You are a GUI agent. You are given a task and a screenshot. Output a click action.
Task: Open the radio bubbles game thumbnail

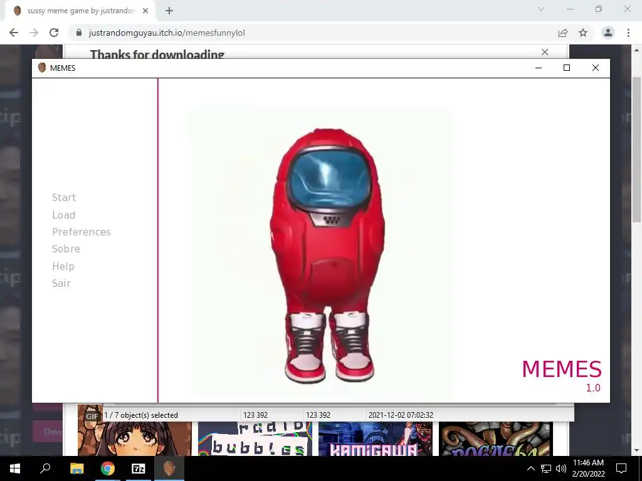click(255, 439)
